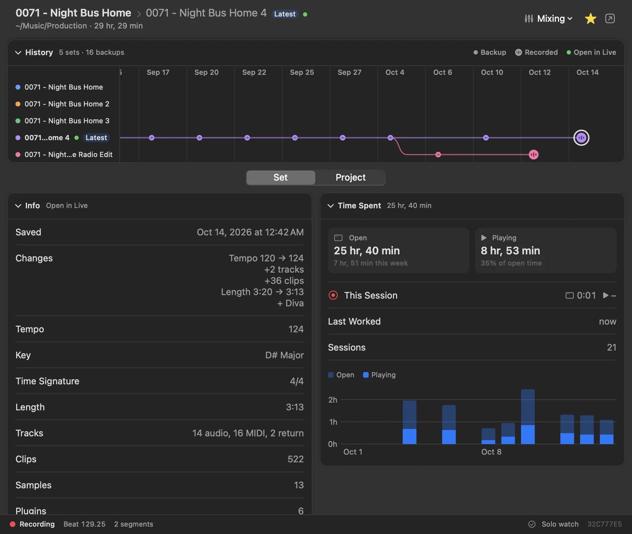Select 0071 - Night Bus Home 2 row
The height and width of the screenshot is (534, 632).
pyautogui.click(x=63, y=104)
